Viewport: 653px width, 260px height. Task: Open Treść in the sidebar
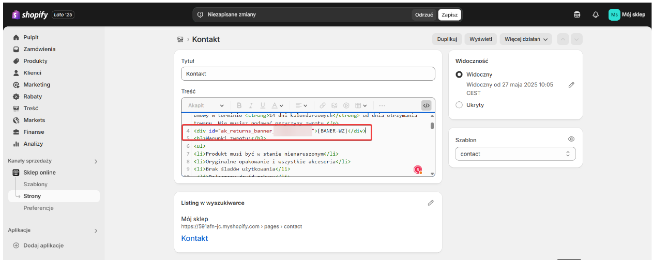(31, 109)
